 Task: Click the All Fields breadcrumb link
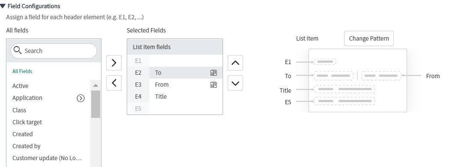click(22, 71)
